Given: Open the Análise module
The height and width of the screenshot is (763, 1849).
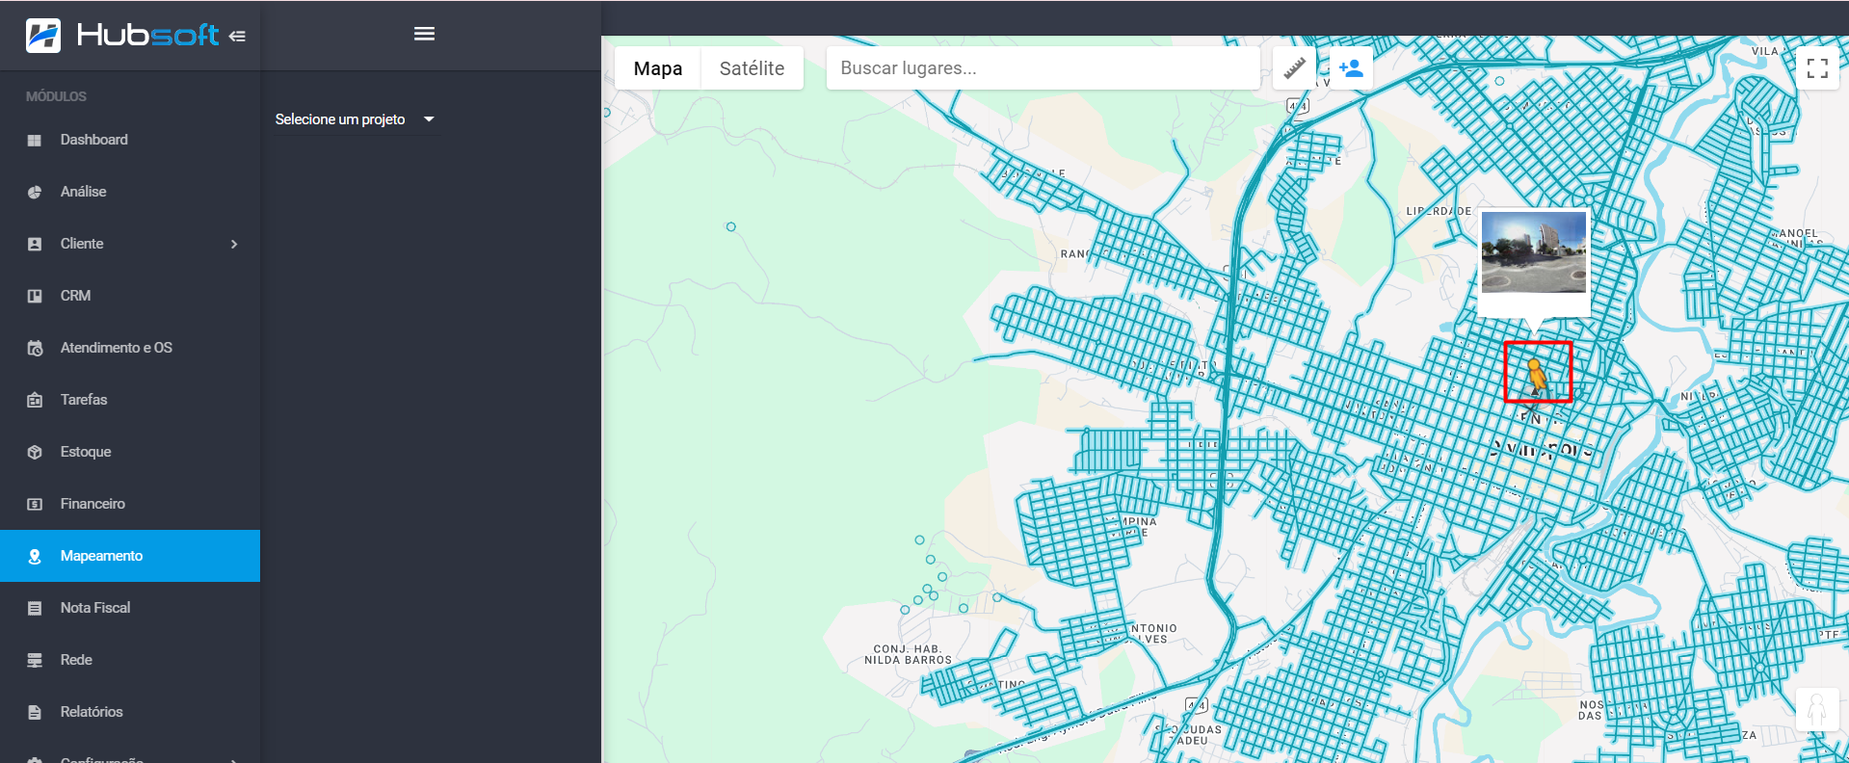Looking at the screenshot, I should pos(130,192).
